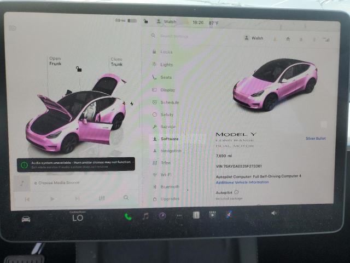
Task: Tap the garage HomeLink icon in settings header
Action: click(288, 39)
